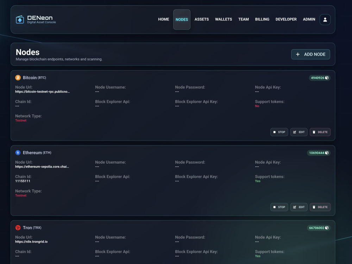
Task: Open the user profile icon
Action: click(x=325, y=19)
